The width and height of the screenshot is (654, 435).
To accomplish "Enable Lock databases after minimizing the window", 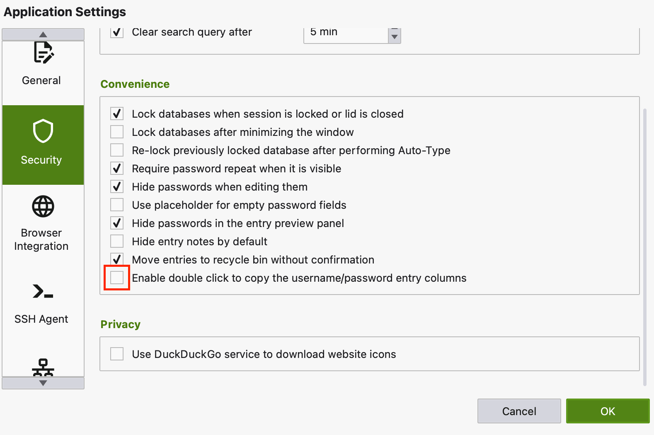I will pyautogui.click(x=117, y=132).
